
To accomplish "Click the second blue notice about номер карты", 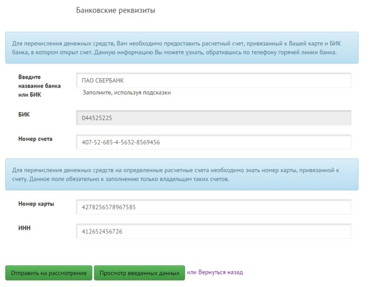I will coord(181,174).
